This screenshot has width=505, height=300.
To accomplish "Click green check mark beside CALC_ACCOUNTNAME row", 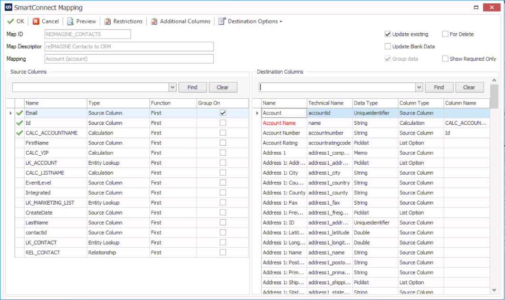I will coord(19,133).
